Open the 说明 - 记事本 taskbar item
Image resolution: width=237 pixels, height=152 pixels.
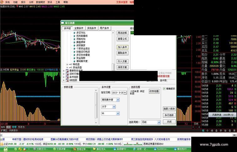pos(140,149)
